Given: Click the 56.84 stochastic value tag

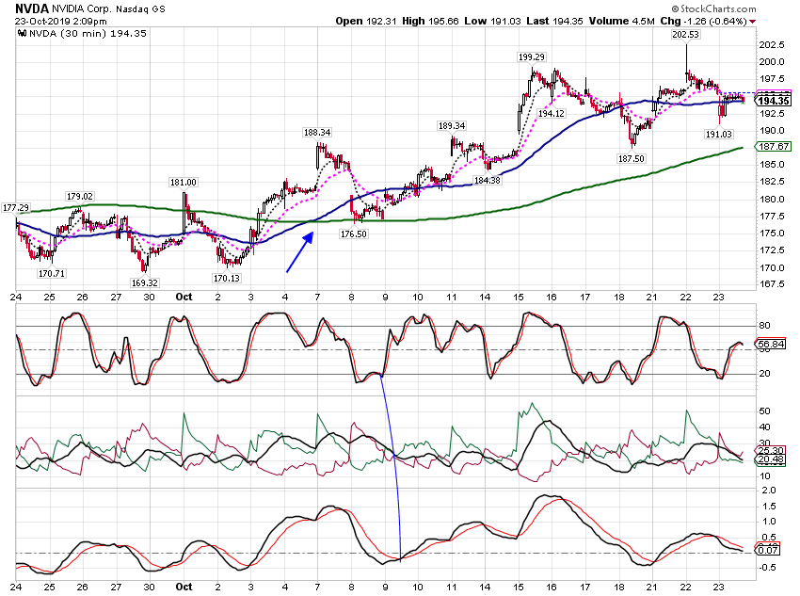Looking at the screenshot, I should [x=772, y=344].
